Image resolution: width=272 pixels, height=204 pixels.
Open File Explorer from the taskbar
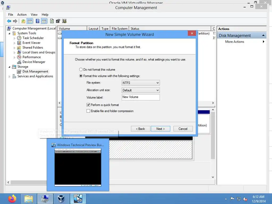29,199
